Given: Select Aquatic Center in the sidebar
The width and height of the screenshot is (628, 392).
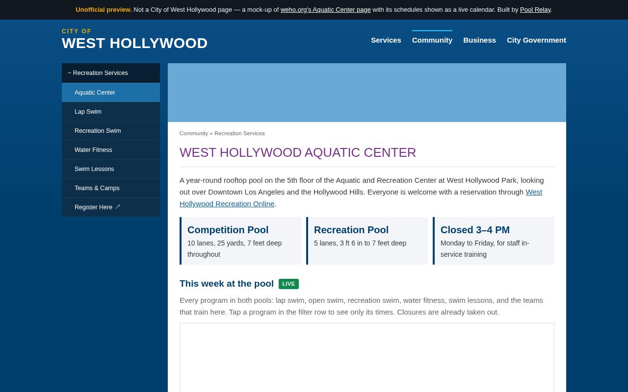Looking at the screenshot, I should [111, 93].
